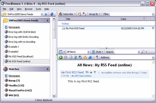Screen dimensions: 156x103
Task: Click the open-in-Internet-Explorer icon
Action: click(x=90, y=57)
